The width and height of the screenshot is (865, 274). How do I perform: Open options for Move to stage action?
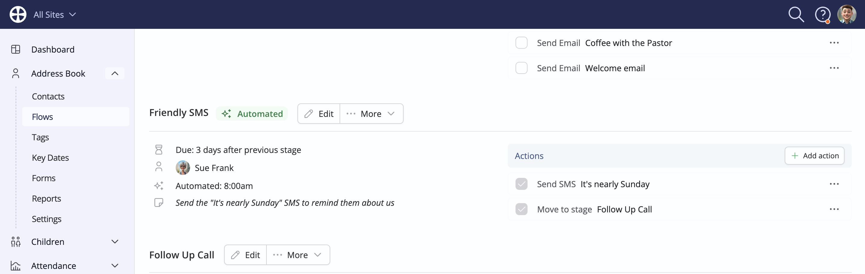pos(834,209)
